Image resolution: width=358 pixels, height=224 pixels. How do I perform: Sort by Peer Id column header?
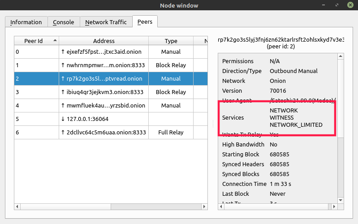point(36,41)
